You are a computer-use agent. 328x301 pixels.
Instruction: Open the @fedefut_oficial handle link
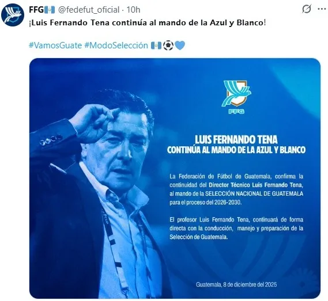pyautogui.click(x=89, y=10)
